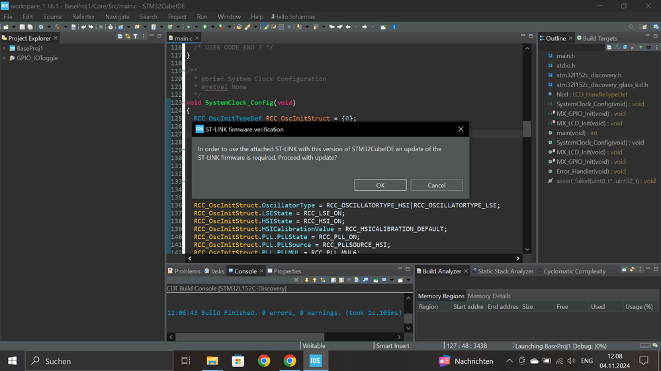Click the toolbar search magnifier icon
The width and height of the screenshot is (661, 371).
pyautogui.click(x=631, y=27)
